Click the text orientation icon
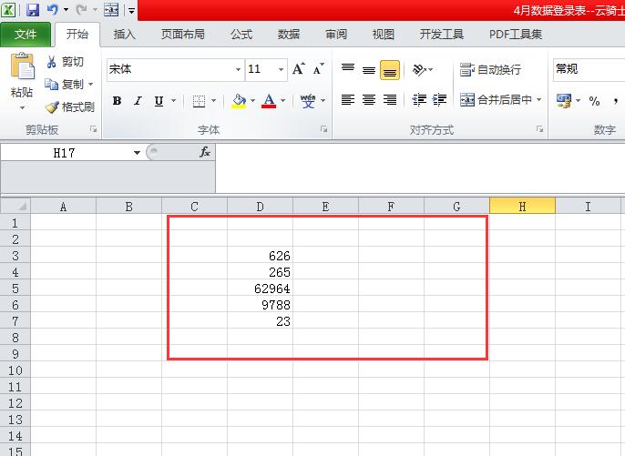 [x=419, y=70]
